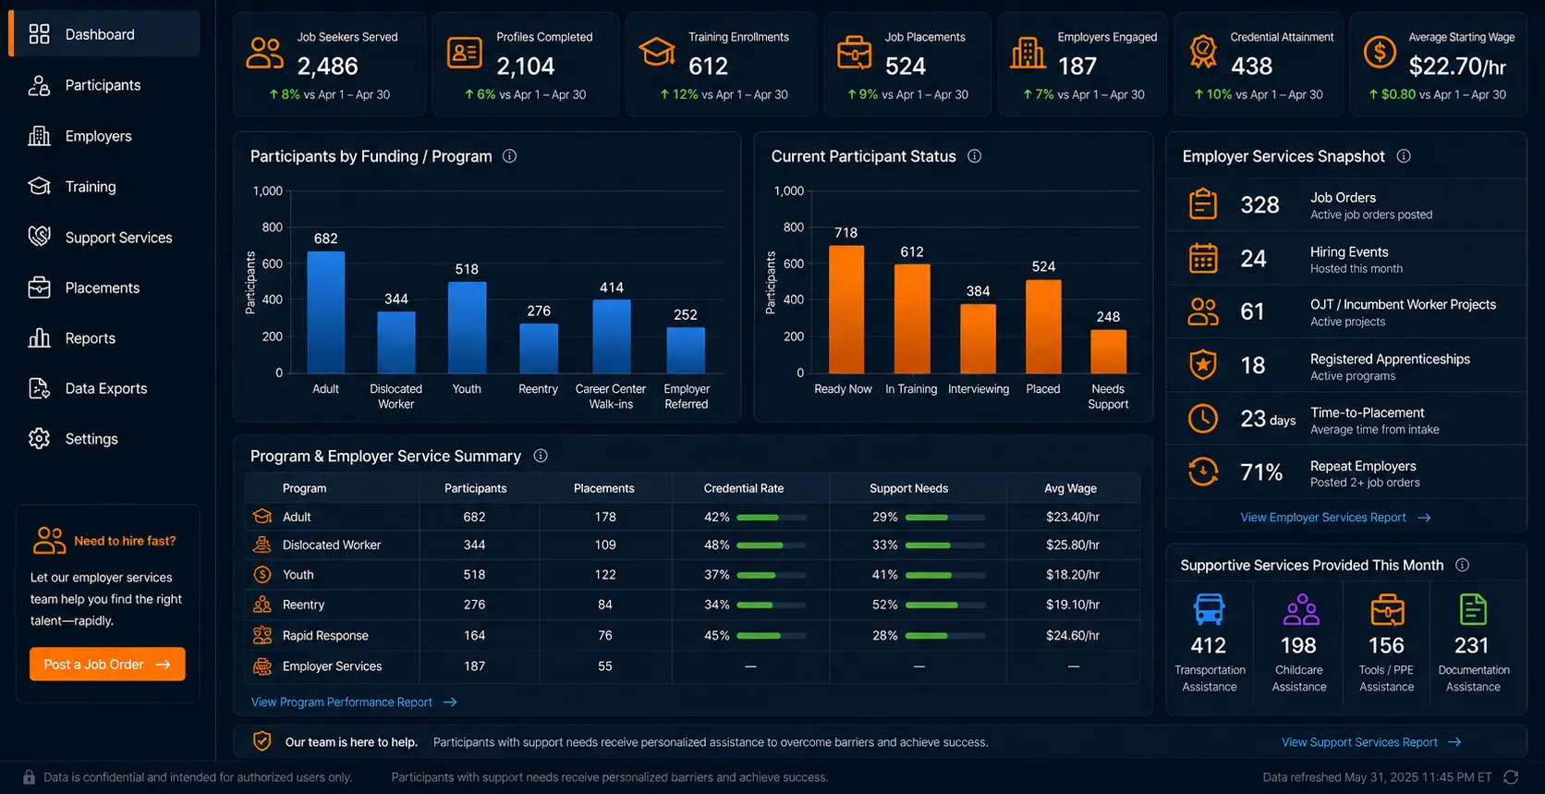Click the Credential Attainment ribbon icon
Image resolution: width=1545 pixels, height=794 pixels.
tap(1202, 52)
